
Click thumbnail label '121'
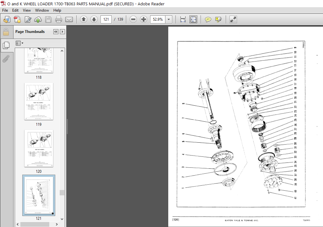(39, 218)
